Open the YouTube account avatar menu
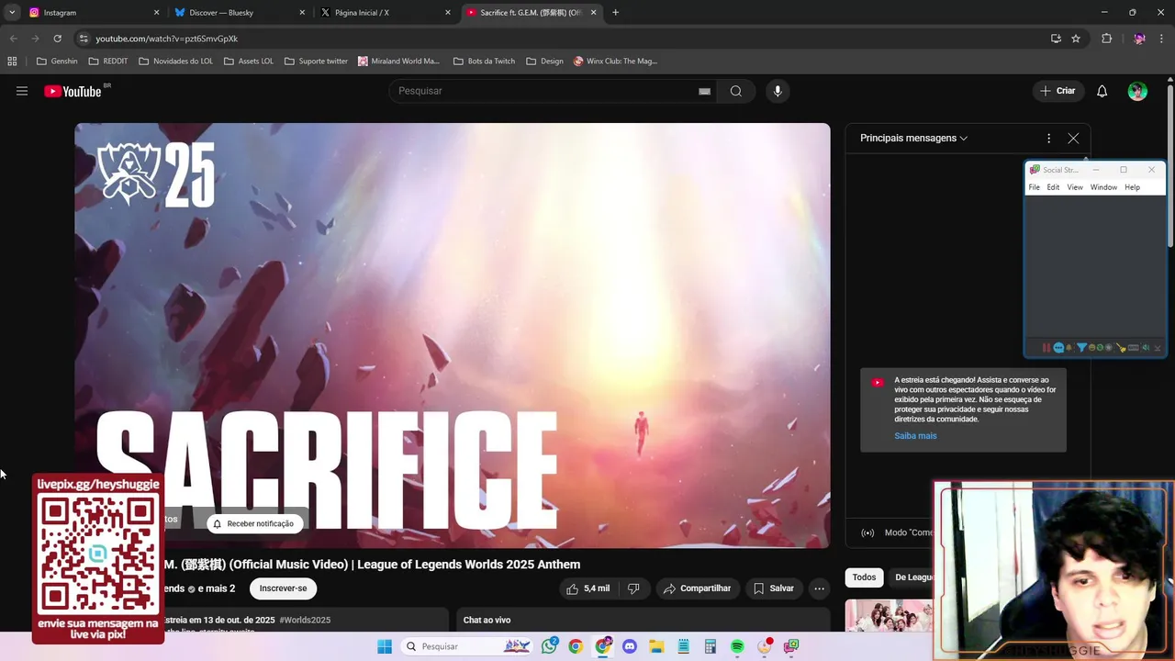The image size is (1175, 661). coord(1137,91)
